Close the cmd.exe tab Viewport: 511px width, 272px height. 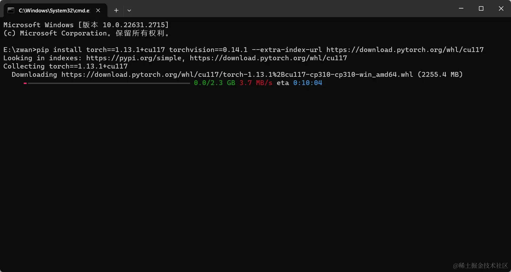(x=98, y=10)
